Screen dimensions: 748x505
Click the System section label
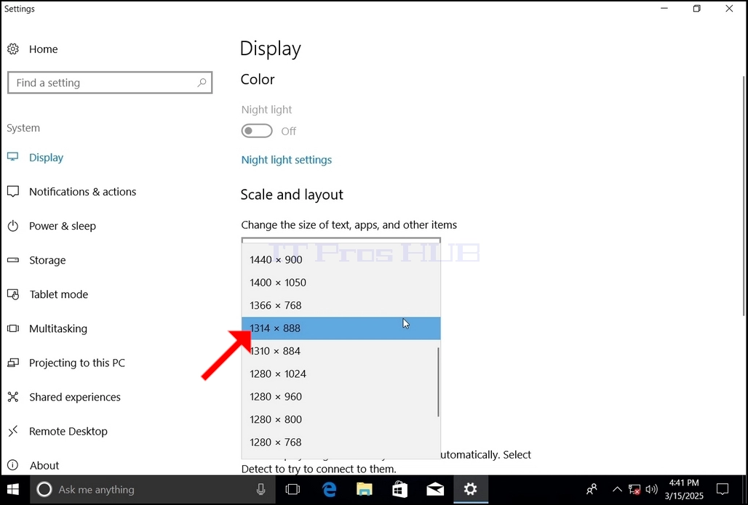pos(23,128)
